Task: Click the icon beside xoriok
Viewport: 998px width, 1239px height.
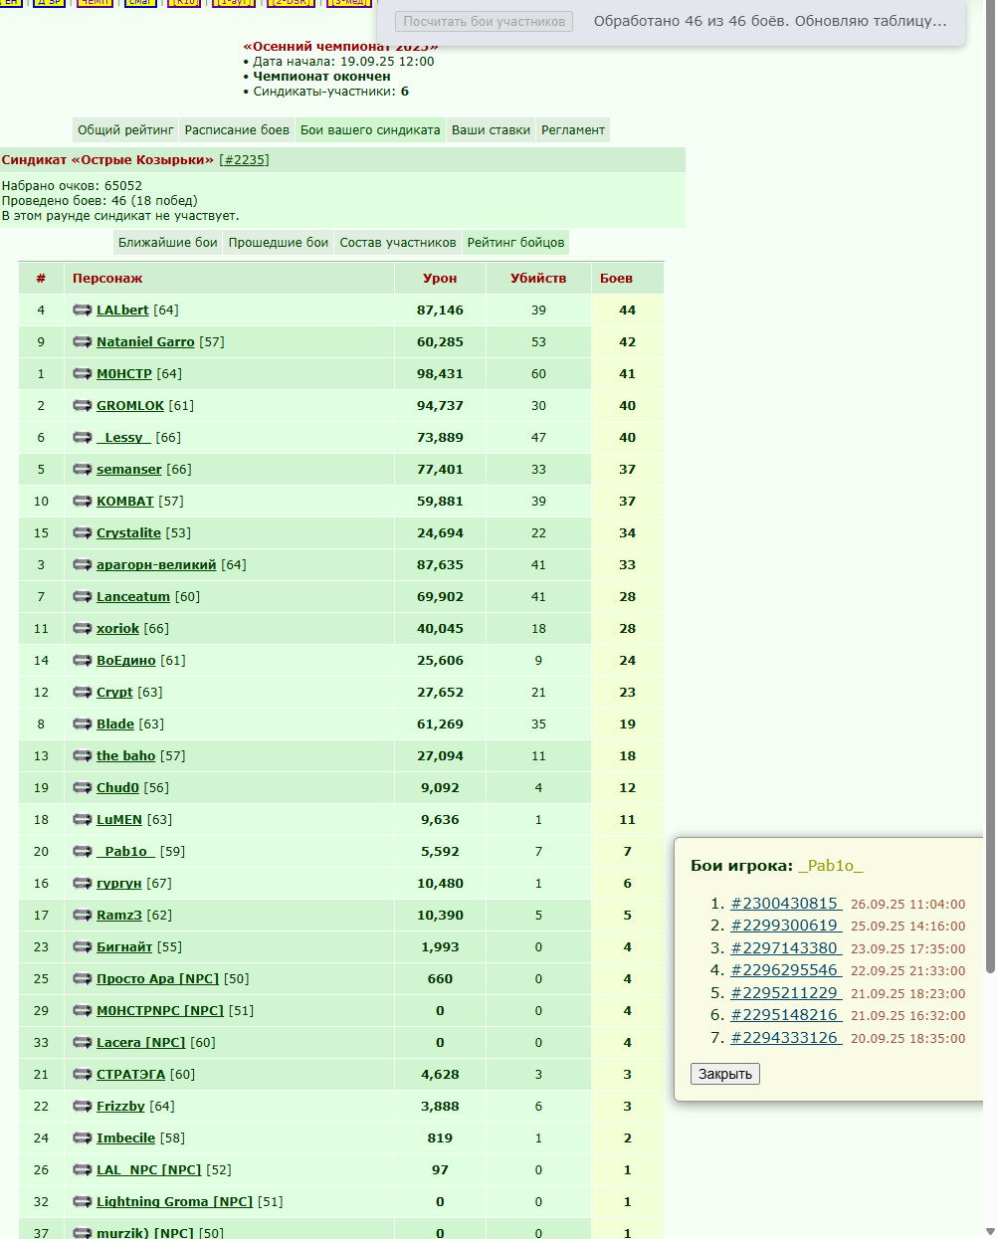Action: coord(82,629)
